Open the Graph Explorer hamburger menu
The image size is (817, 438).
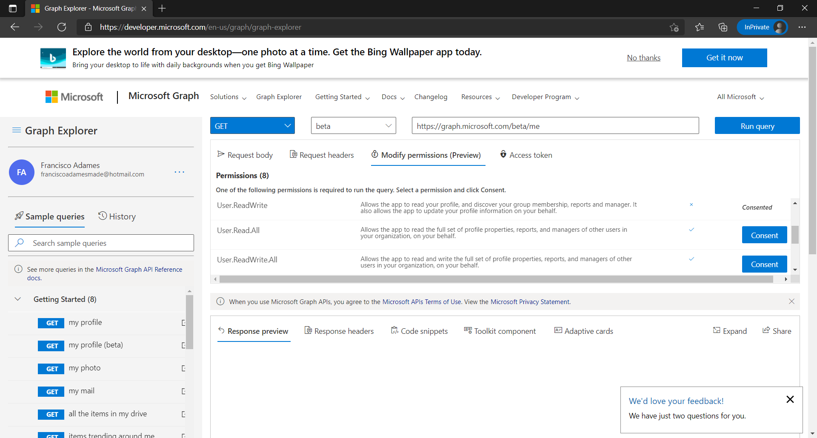(x=17, y=131)
